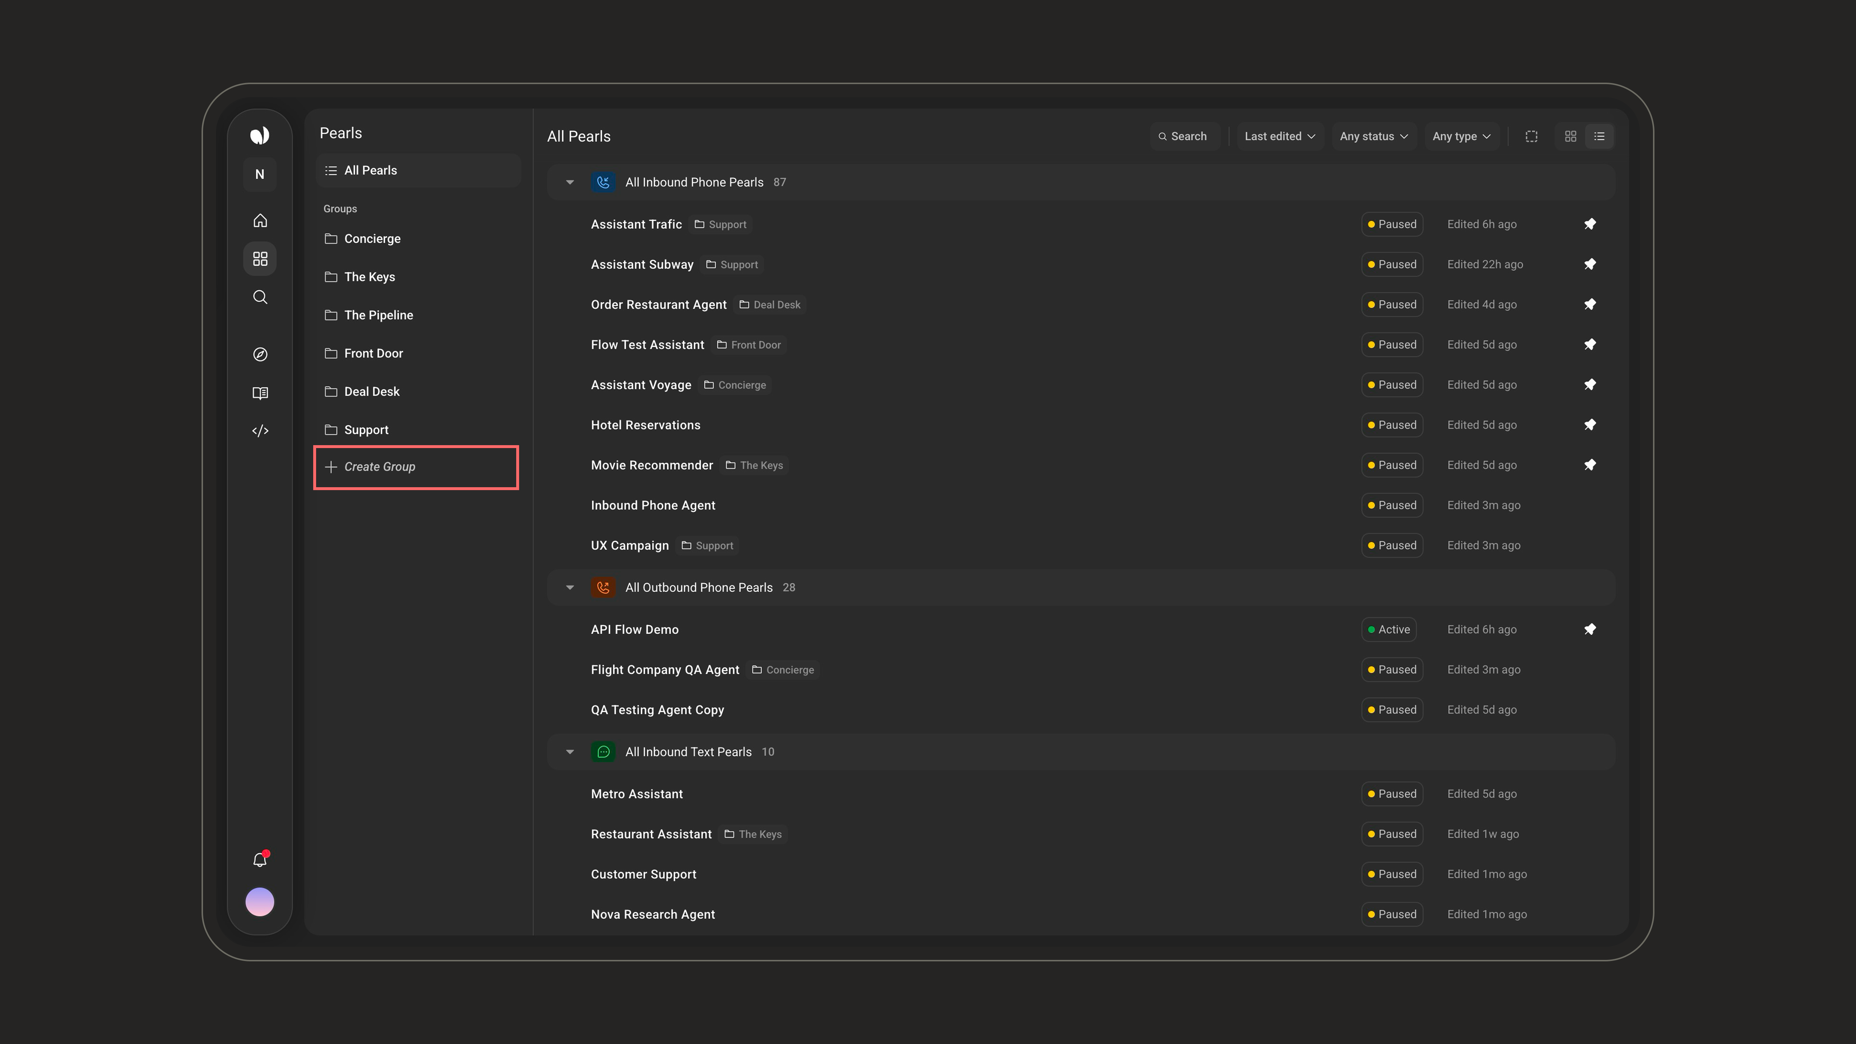The image size is (1856, 1044).
Task: Click the Paused status on Inbound Phone Agent
Action: point(1392,506)
